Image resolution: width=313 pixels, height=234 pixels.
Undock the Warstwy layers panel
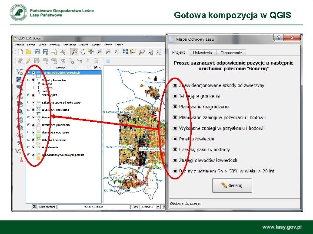(x=96, y=68)
